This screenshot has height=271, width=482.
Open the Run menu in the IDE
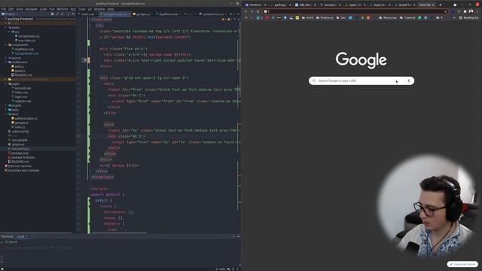point(73,9)
